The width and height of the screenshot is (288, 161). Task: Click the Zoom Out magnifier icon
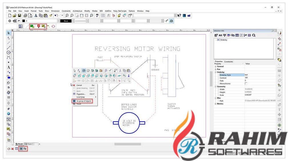pyautogui.click(x=72, y=16)
